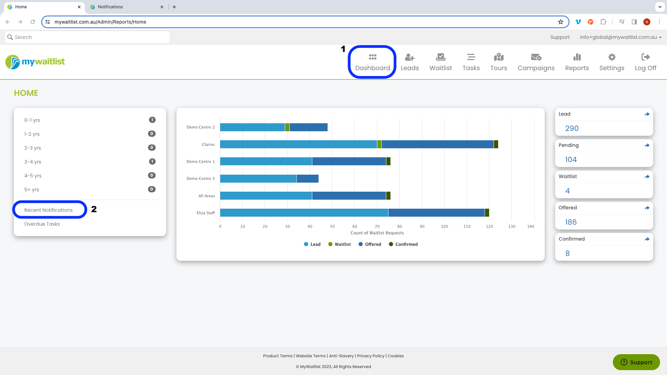667x375 pixels.
Task: Open the Tours map icon
Action: tap(499, 57)
